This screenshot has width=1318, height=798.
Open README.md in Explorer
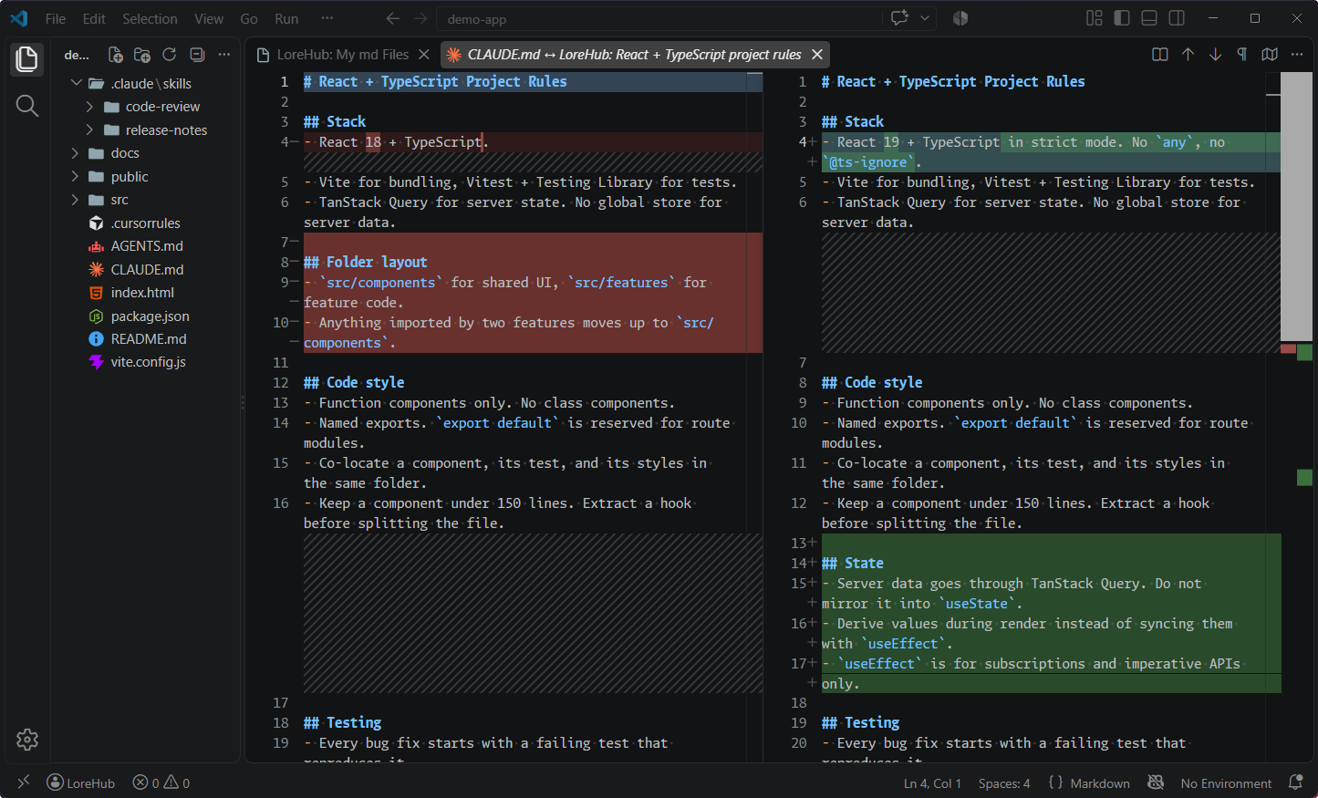146,339
